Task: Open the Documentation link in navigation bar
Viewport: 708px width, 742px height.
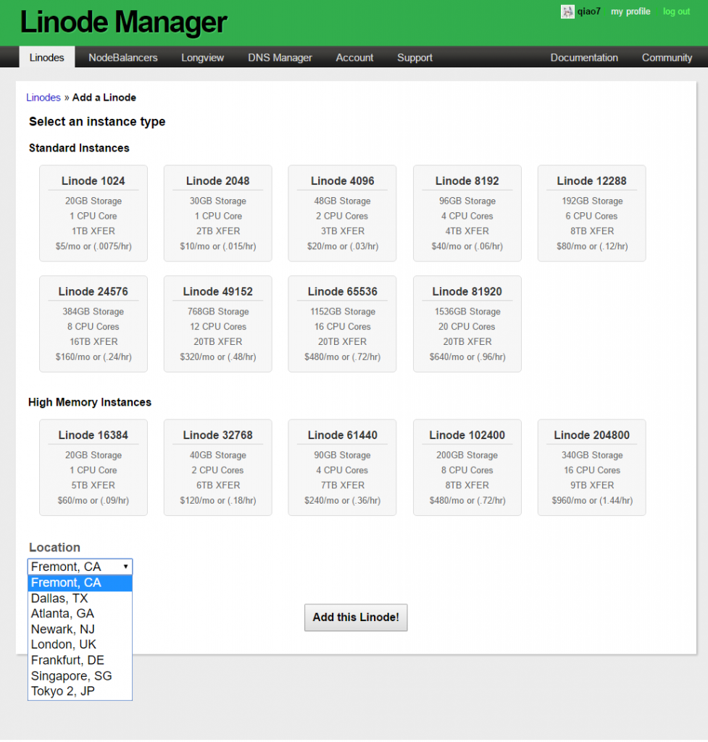Action: point(584,58)
